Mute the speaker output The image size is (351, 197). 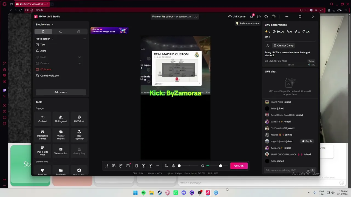coord(173,166)
